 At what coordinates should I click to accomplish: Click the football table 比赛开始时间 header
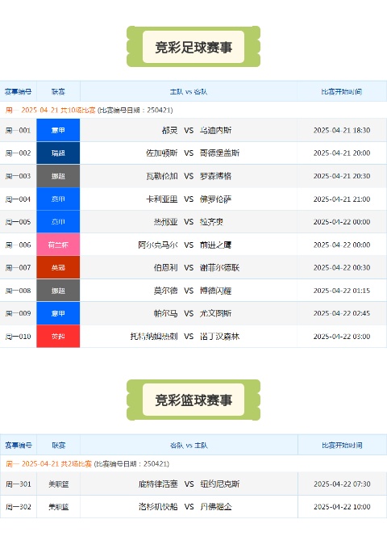(342, 92)
